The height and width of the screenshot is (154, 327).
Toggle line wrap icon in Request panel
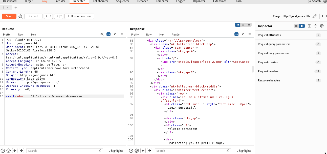coord(108,34)
